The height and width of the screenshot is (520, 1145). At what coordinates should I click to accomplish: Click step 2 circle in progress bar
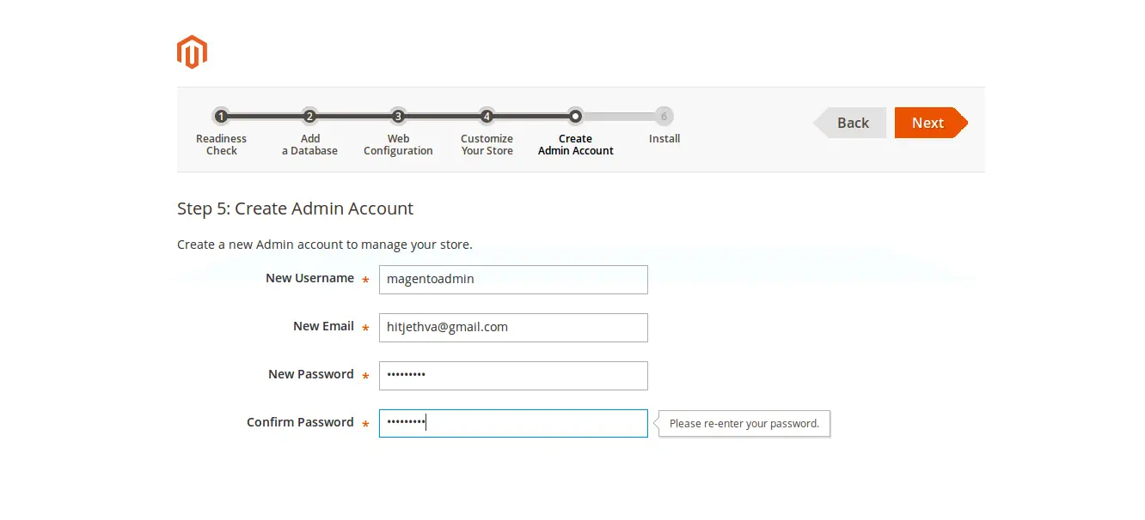click(309, 116)
